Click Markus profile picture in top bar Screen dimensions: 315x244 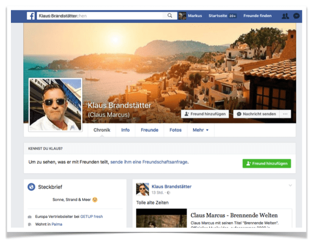click(x=182, y=16)
